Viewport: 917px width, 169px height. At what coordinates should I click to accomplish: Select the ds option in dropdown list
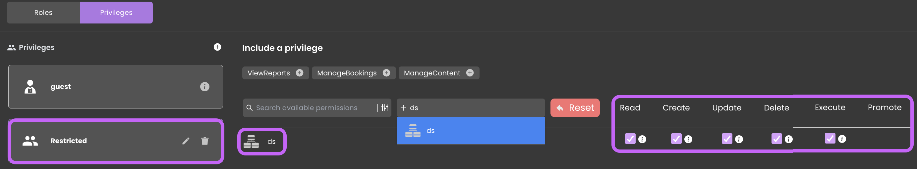pyautogui.click(x=471, y=131)
